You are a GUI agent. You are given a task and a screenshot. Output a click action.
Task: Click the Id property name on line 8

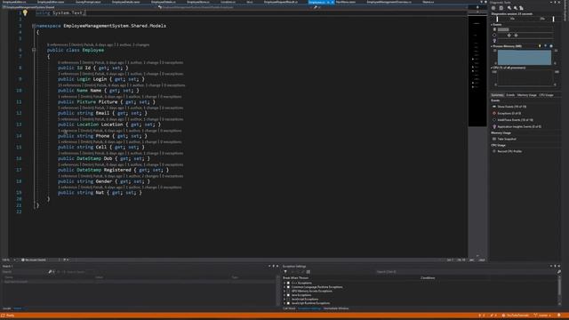click(x=88, y=68)
